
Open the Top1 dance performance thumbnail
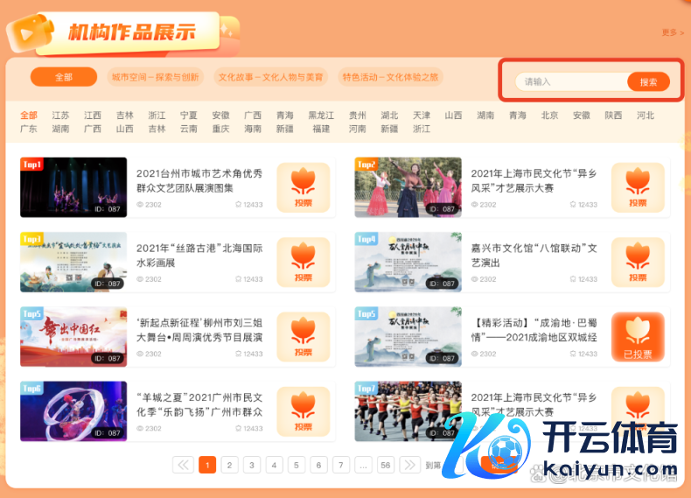(x=73, y=187)
